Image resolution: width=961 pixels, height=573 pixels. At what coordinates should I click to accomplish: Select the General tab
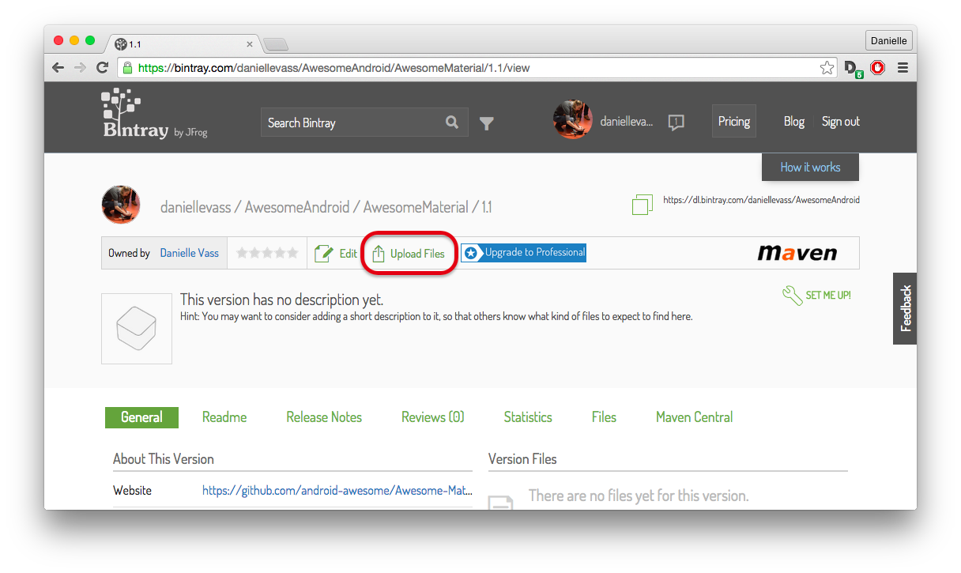[141, 417]
